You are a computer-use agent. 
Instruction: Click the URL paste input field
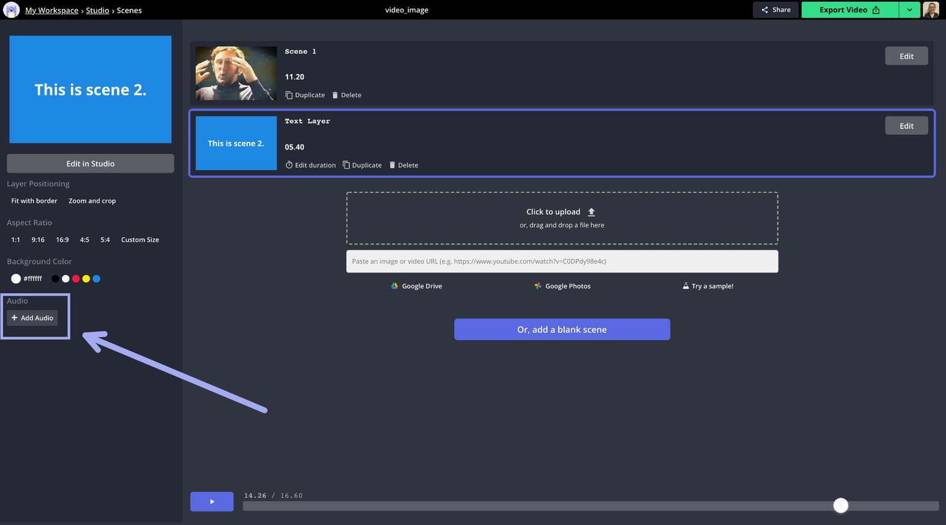562,261
